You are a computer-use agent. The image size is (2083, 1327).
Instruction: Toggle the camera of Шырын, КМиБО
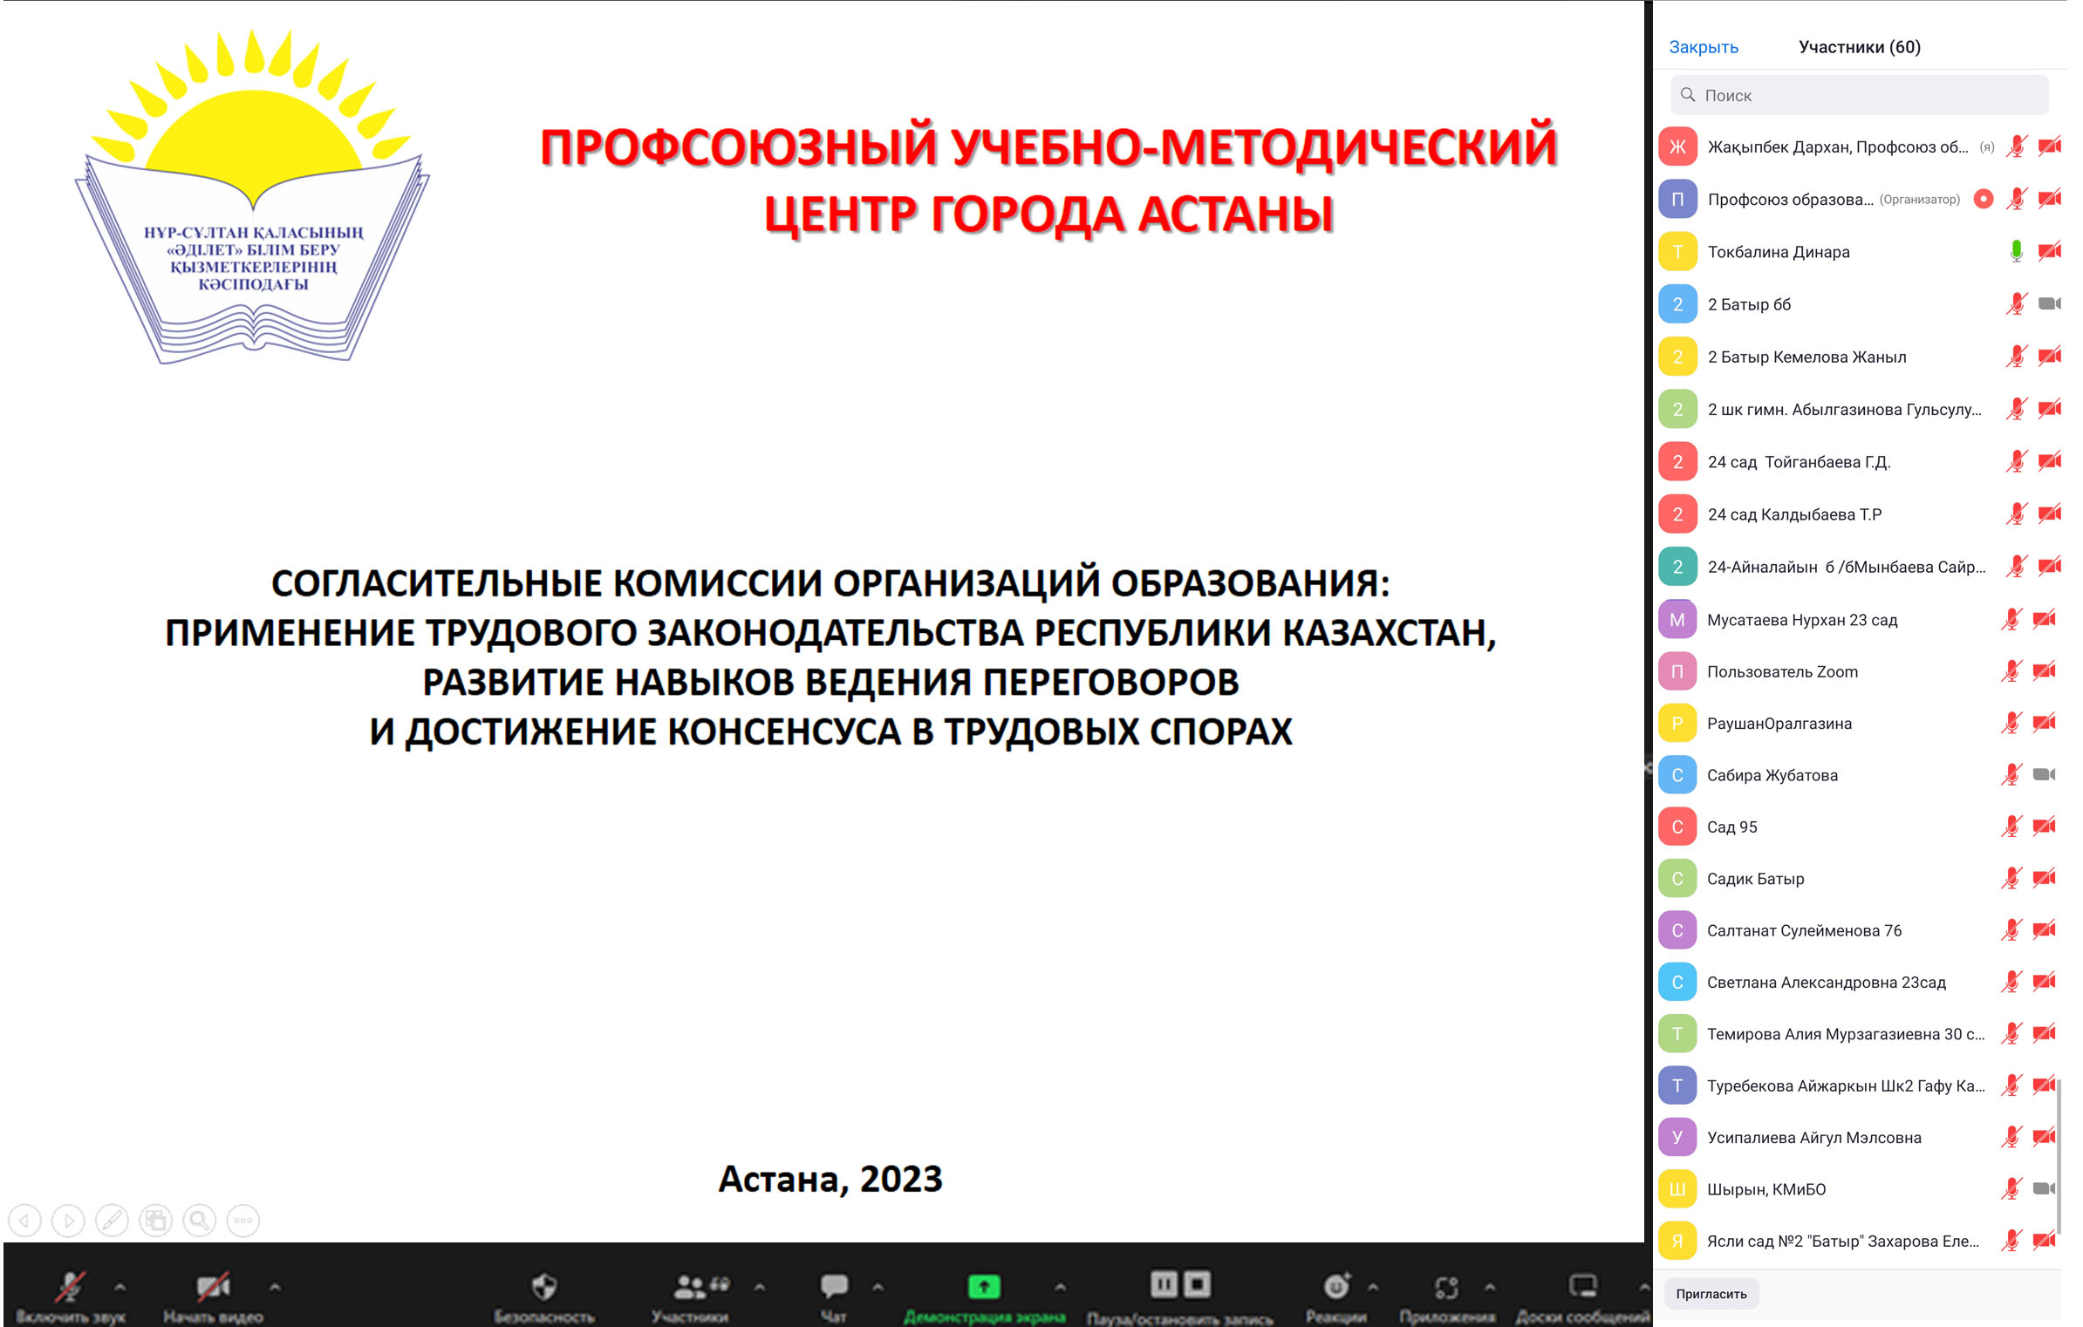2045,1187
